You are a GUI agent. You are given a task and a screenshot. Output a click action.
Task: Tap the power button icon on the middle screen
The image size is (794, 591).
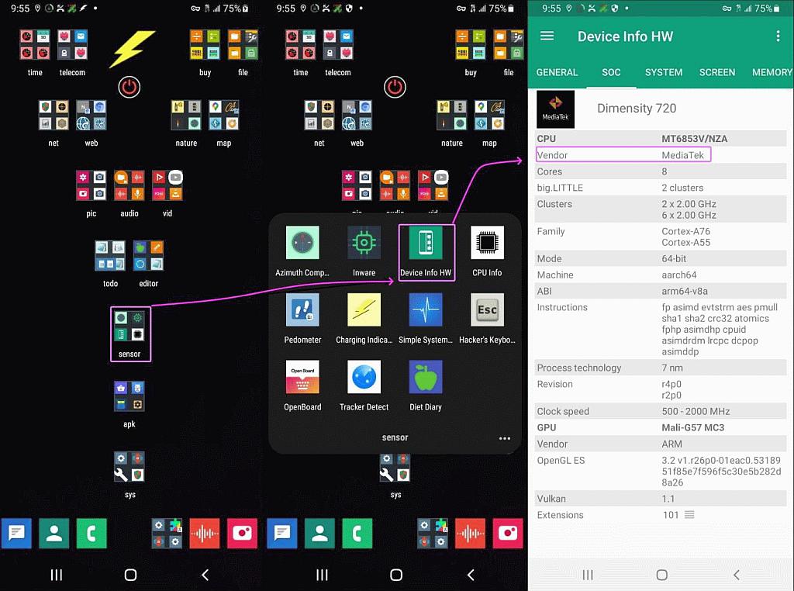[x=395, y=87]
